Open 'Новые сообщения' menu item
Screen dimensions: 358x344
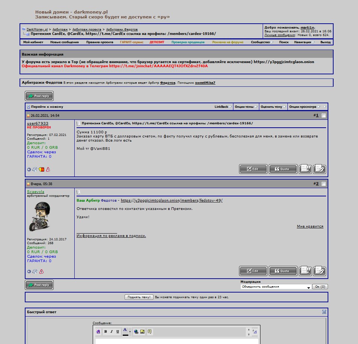click(65, 42)
